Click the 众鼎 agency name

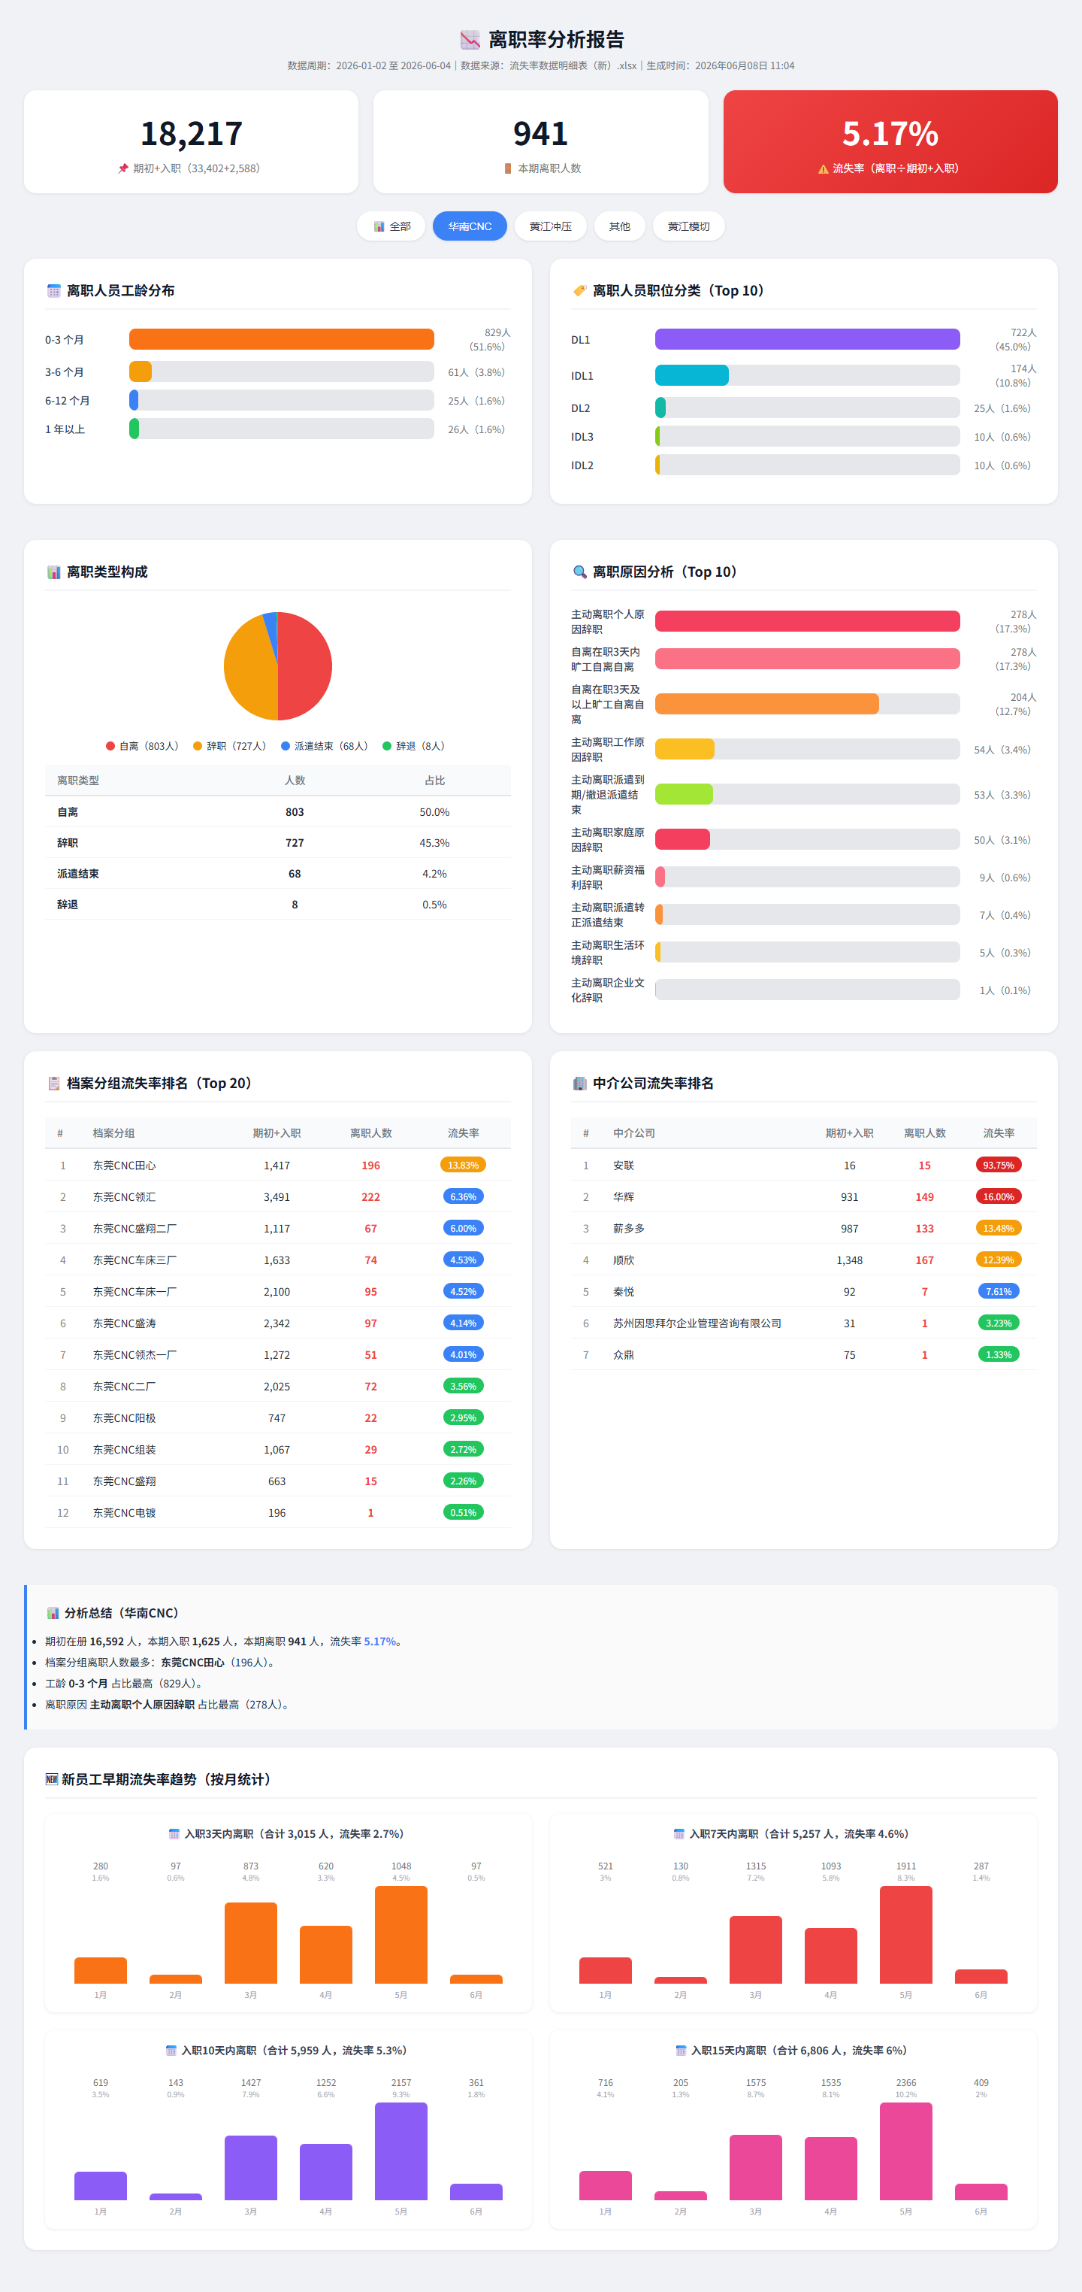pos(623,1355)
